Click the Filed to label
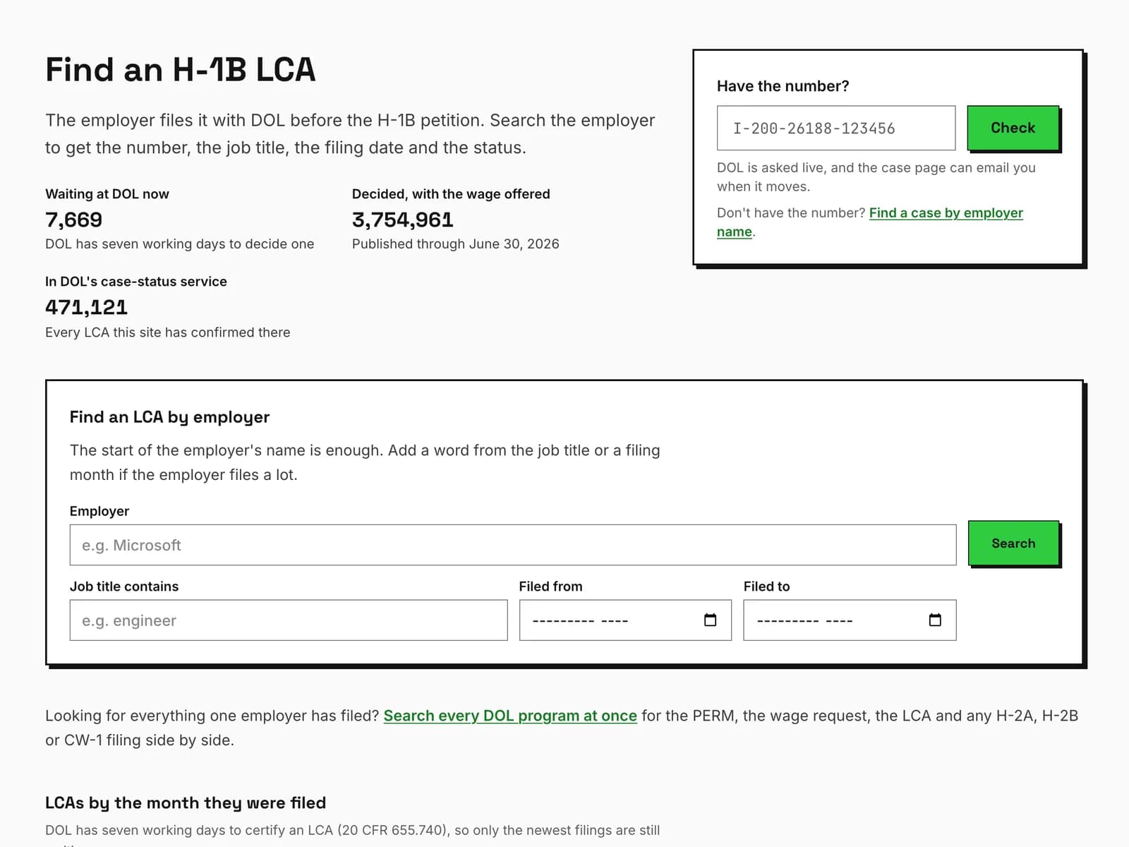 pyautogui.click(x=767, y=587)
